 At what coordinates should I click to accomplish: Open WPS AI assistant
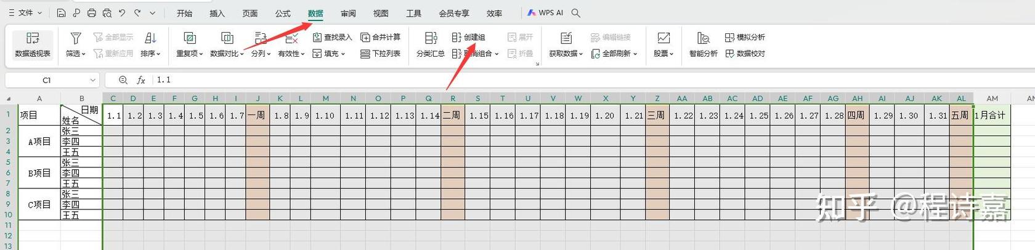point(545,13)
